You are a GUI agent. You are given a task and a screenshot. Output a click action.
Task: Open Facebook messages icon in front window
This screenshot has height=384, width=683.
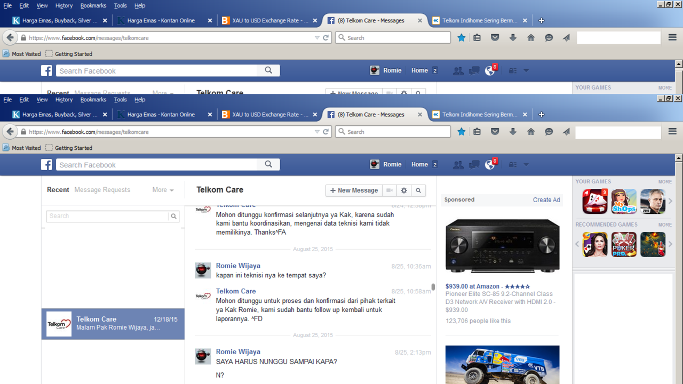(x=474, y=165)
